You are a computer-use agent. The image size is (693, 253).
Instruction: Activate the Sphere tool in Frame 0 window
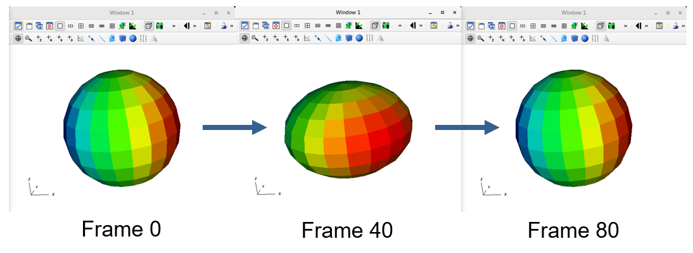(x=133, y=39)
